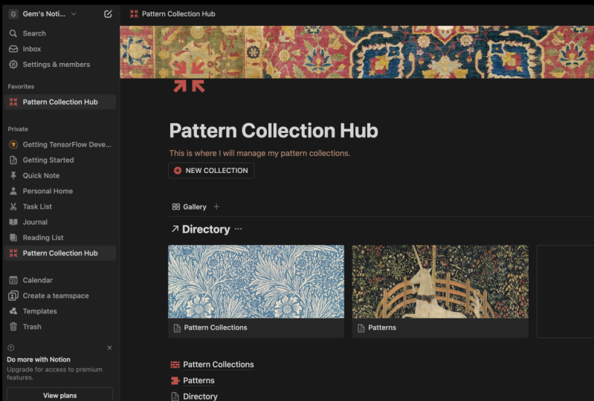Click the Search label in the sidebar

(34, 33)
